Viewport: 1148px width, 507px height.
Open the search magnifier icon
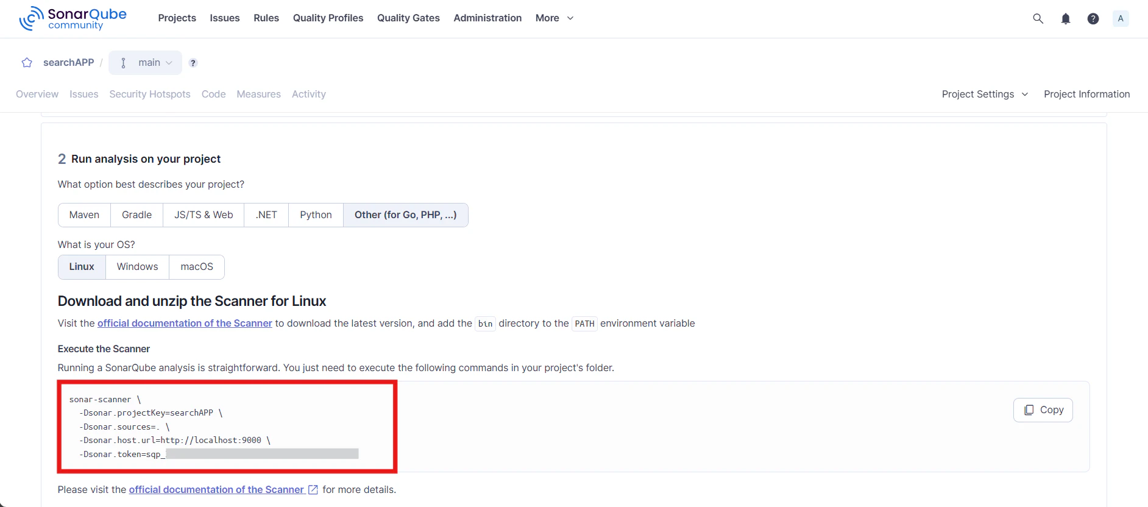1038,18
